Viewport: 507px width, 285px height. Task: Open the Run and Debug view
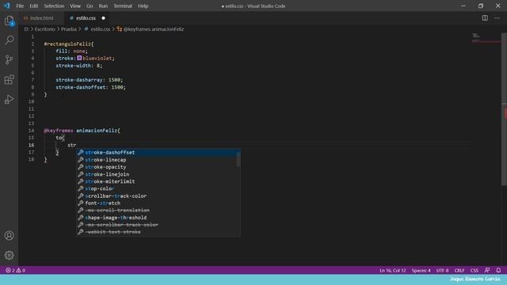pos(9,100)
